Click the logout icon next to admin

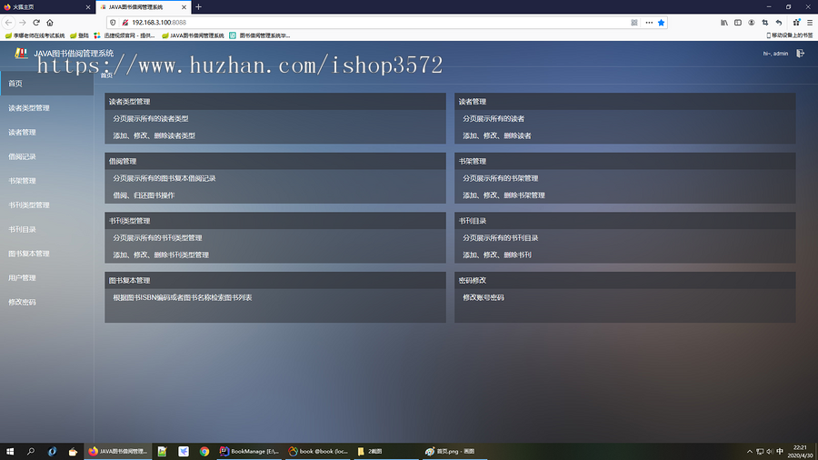800,54
